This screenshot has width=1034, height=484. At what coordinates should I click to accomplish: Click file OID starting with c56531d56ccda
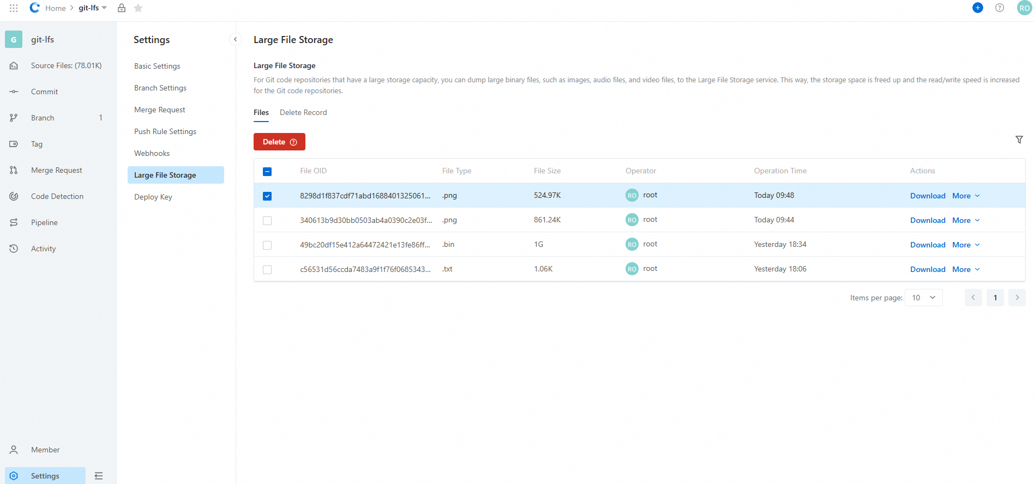[365, 269]
